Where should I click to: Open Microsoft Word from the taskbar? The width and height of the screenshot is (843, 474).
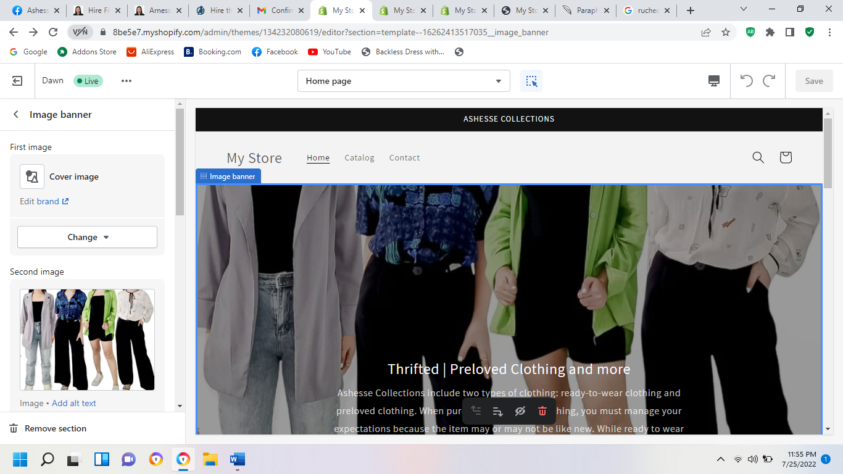238,459
